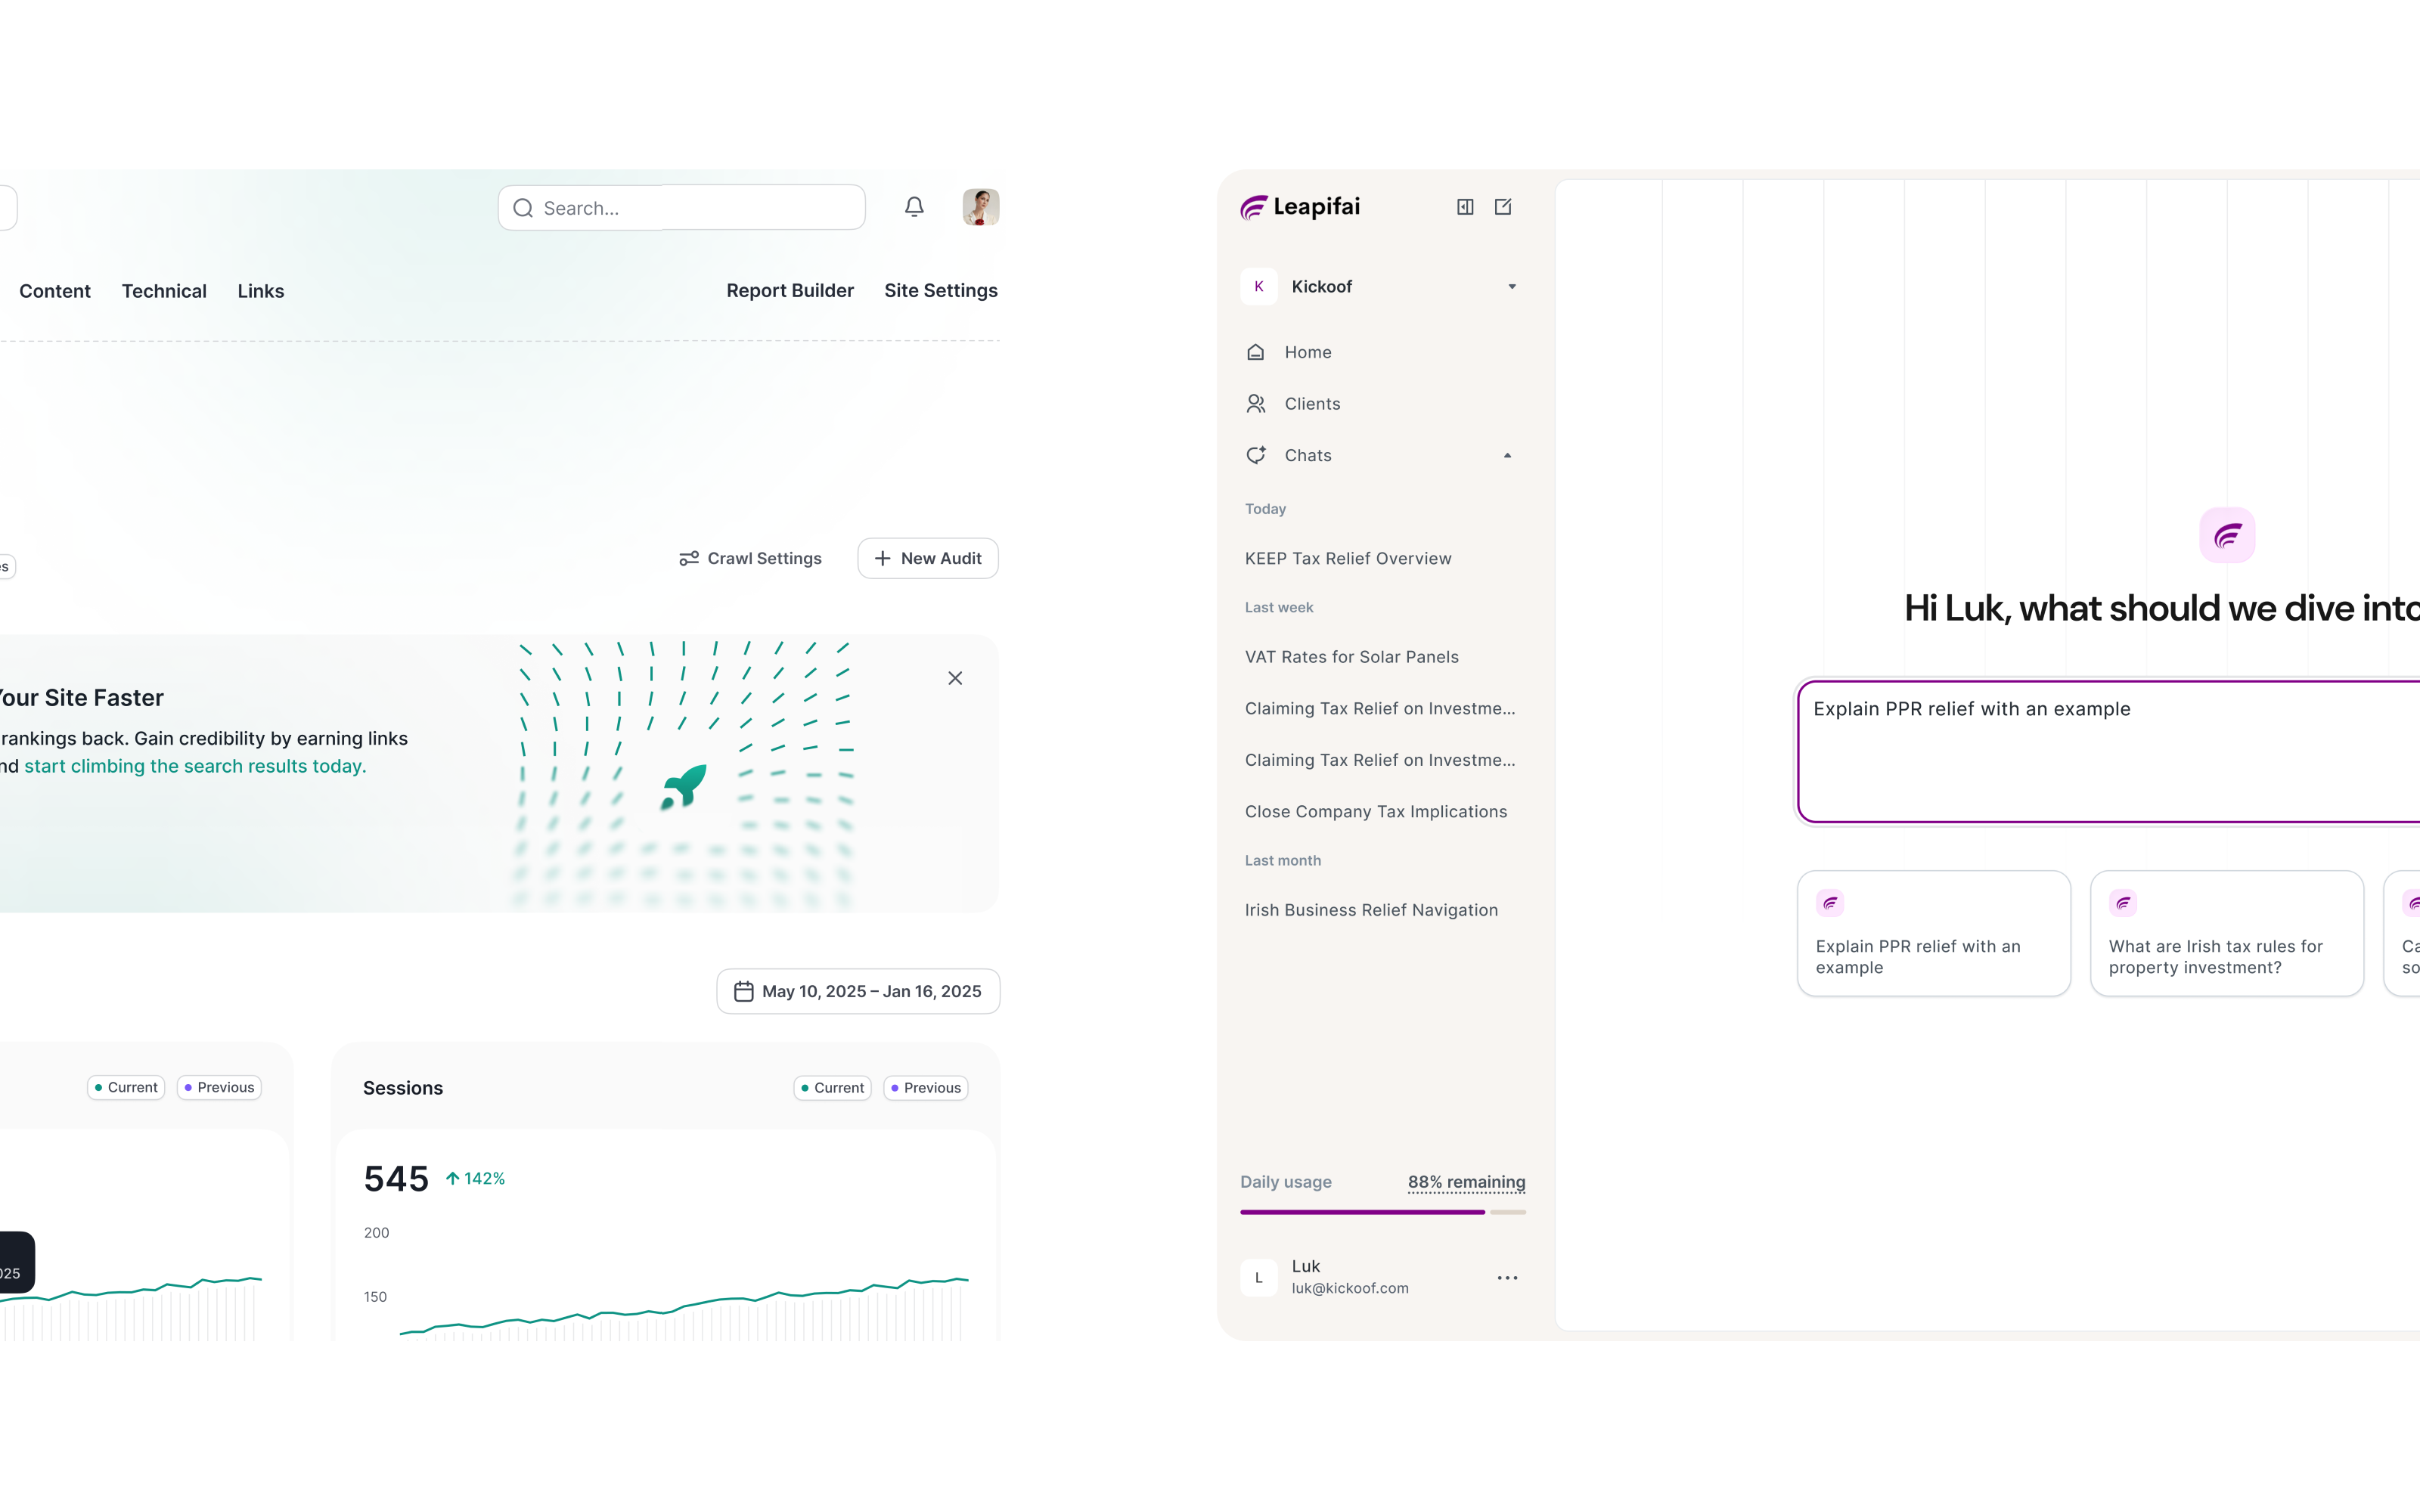2420x1512 pixels.
Task: Toggle Previous series in Sessions chart
Action: tap(926, 1088)
